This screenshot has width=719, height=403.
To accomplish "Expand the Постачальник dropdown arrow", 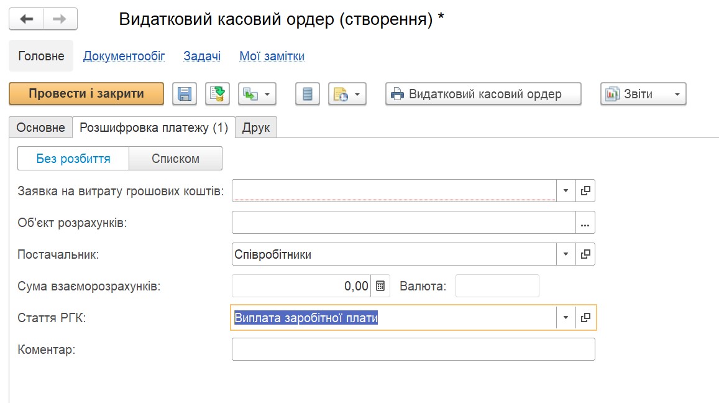I will click(x=566, y=254).
